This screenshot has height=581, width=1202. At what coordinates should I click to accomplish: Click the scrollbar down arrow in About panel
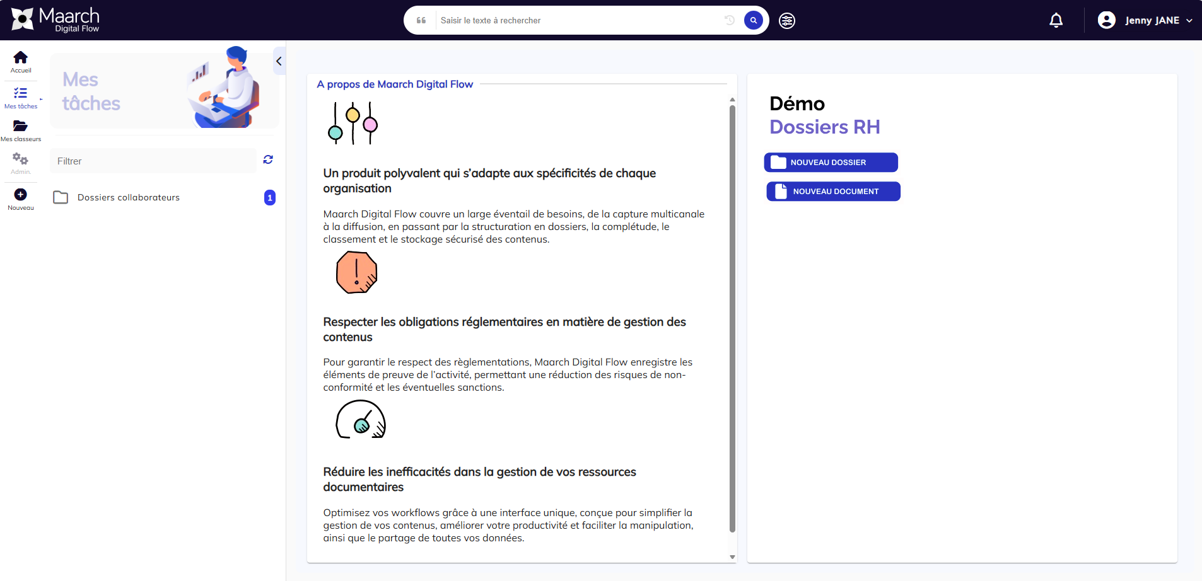pos(732,557)
